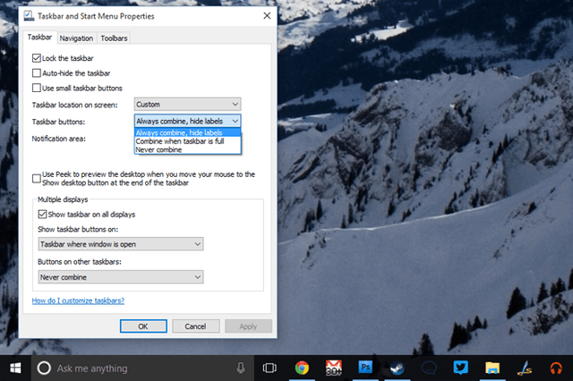Image resolution: width=573 pixels, height=381 pixels.
Task: Check Use small taskbar buttons
Action: pos(36,88)
